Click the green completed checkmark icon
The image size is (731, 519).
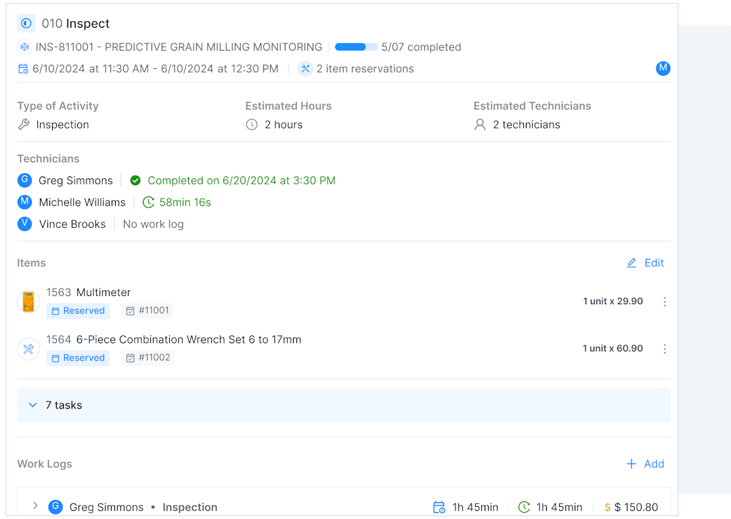pyautogui.click(x=135, y=180)
